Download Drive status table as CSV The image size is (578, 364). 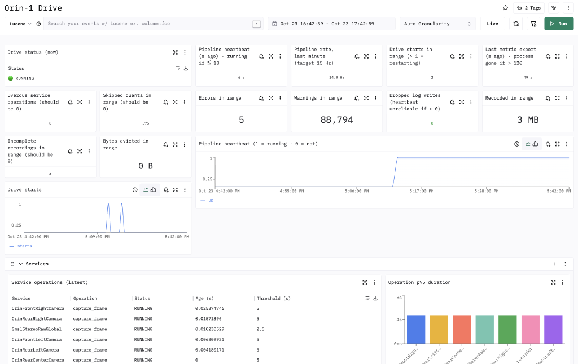pyautogui.click(x=186, y=68)
